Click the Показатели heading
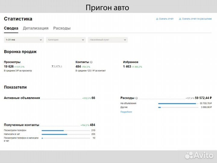 coord(15,87)
